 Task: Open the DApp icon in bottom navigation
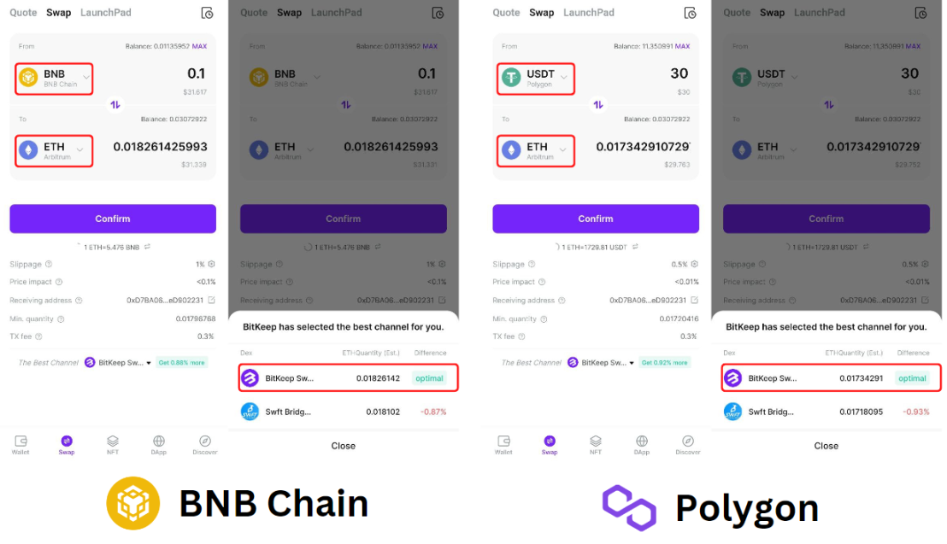click(158, 444)
